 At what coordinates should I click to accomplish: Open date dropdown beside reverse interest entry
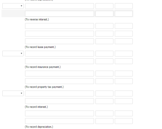[x=13, y=6]
